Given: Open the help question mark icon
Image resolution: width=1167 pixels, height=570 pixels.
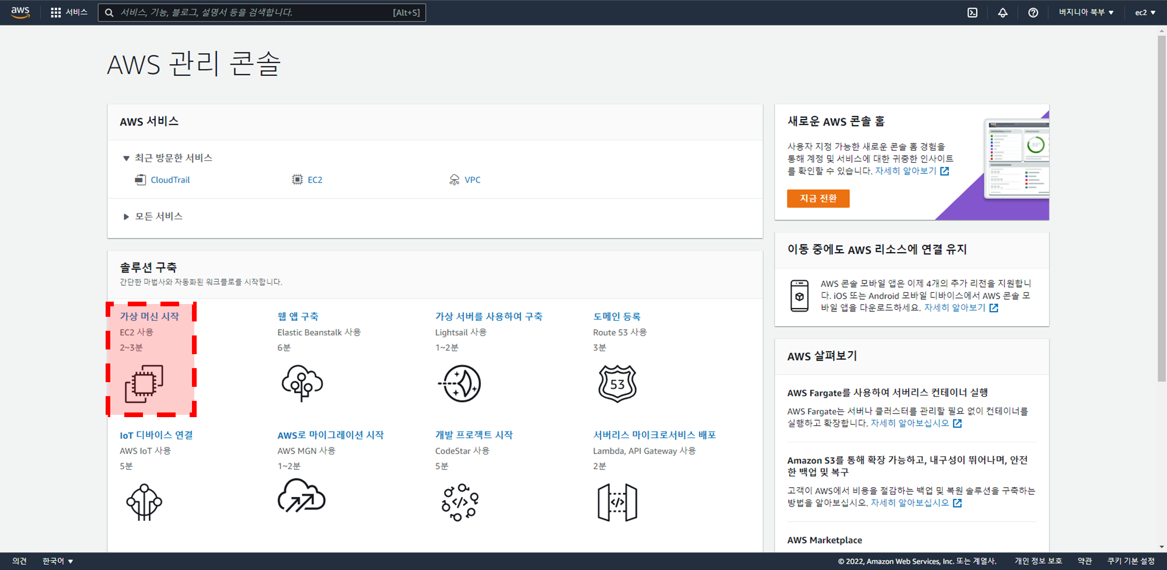Looking at the screenshot, I should tap(1033, 12).
